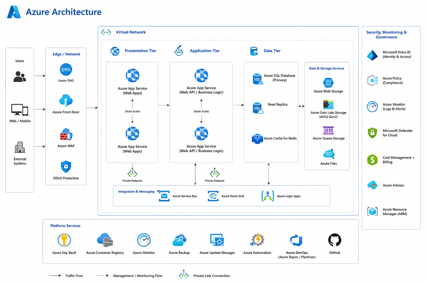Viewport: 426px width, 284px height.
Task: Click the Azure WAF firewall icon
Action: pos(66,135)
